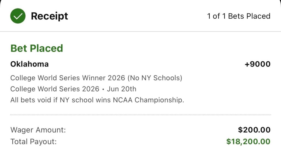This screenshot has height=152, width=281.
Task: Click the green checkmark confirmation icon
Action: click(18, 16)
